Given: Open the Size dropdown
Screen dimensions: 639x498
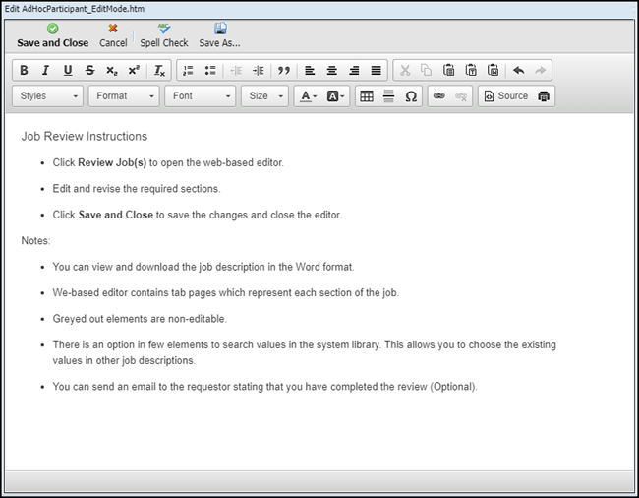Looking at the screenshot, I should [264, 96].
